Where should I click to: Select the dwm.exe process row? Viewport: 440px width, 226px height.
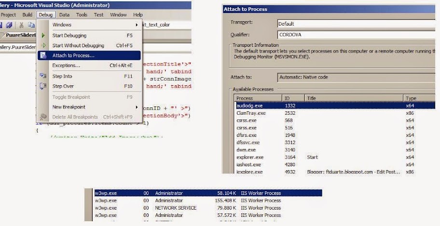tap(335, 150)
